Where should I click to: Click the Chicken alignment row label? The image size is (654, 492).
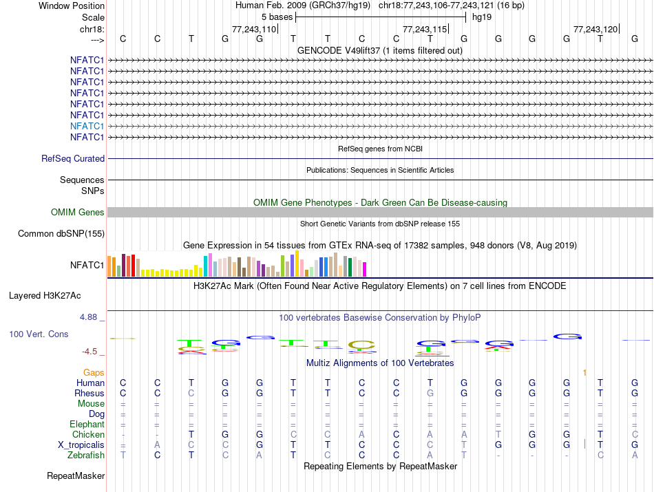[x=88, y=434]
